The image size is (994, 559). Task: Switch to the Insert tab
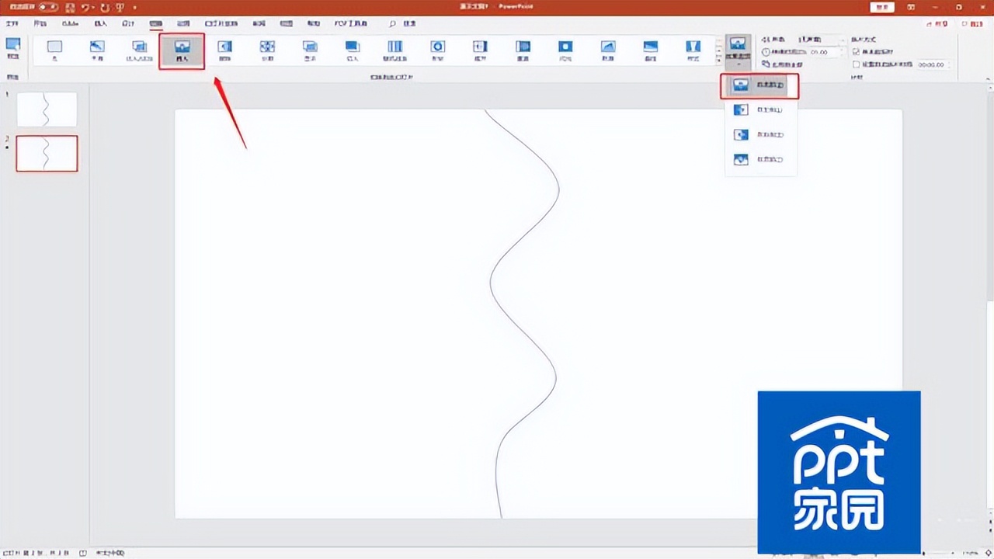pyautogui.click(x=100, y=24)
